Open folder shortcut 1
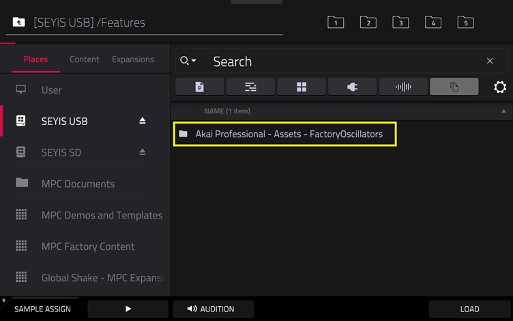513x321 pixels. point(336,23)
